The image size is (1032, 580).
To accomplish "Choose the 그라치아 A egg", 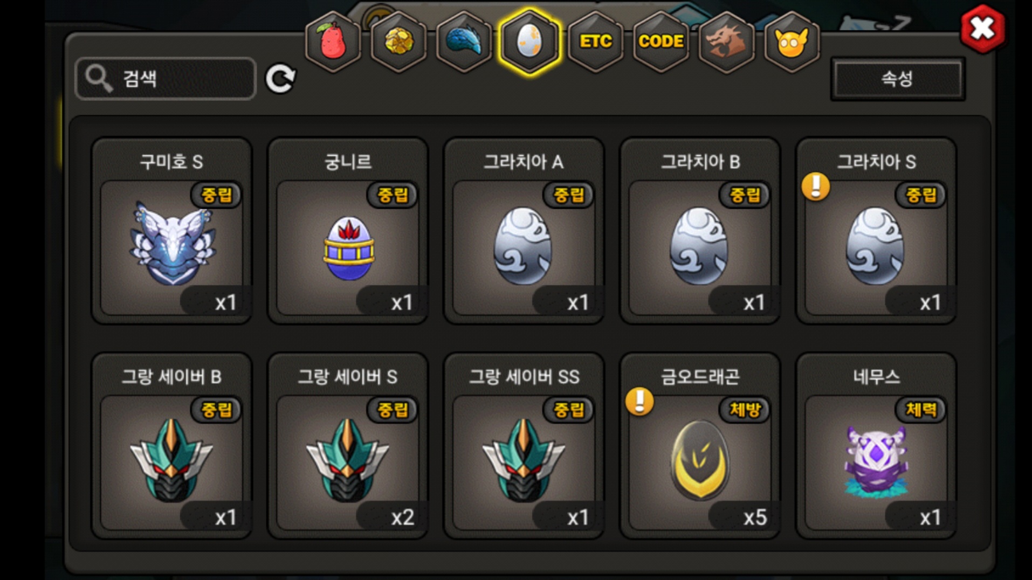I will pyautogui.click(x=524, y=231).
